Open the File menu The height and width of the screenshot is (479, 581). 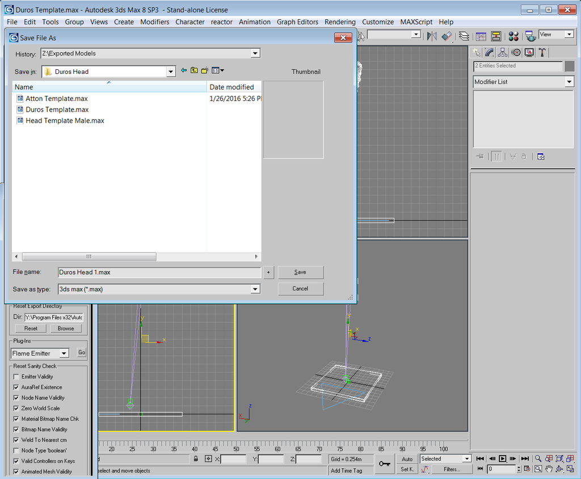pos(12,22)
